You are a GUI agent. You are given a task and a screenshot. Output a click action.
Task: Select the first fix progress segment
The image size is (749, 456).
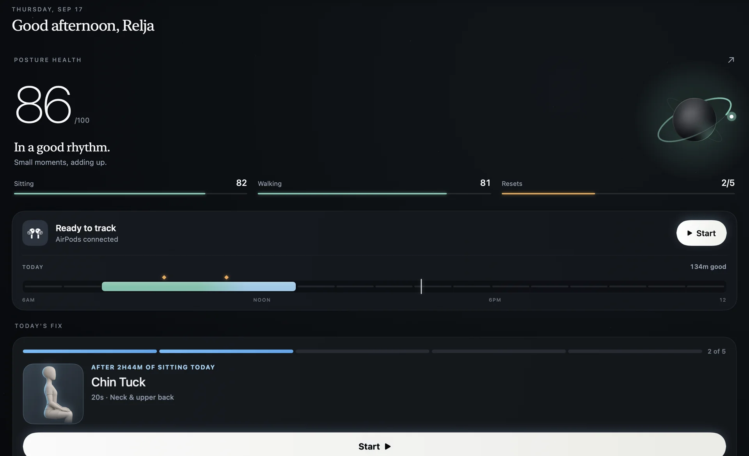[90, 351]
